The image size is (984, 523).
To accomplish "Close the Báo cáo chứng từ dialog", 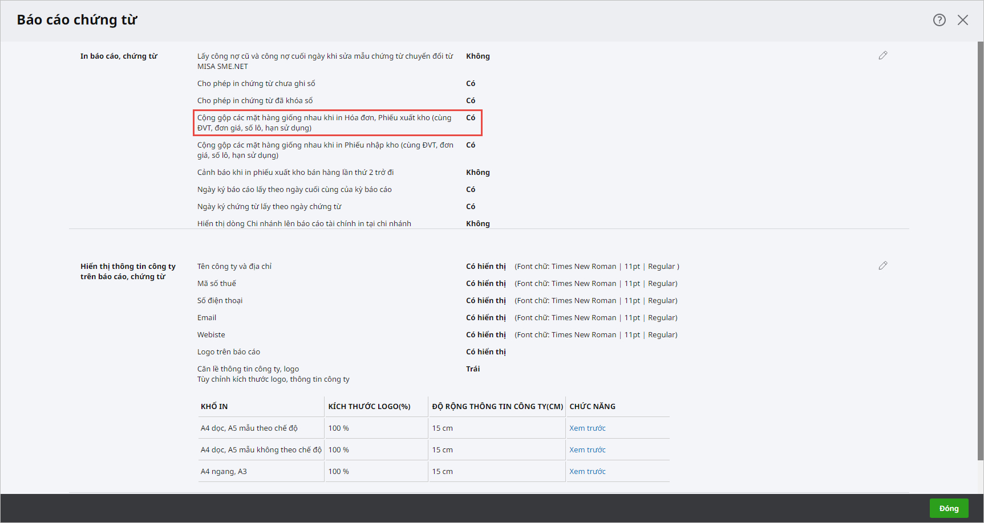I will click(x=963, y=20).
